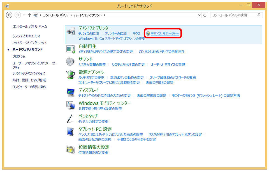Click 位置情報の設定変更 link
269x171 pixels.
click(93, 152)
